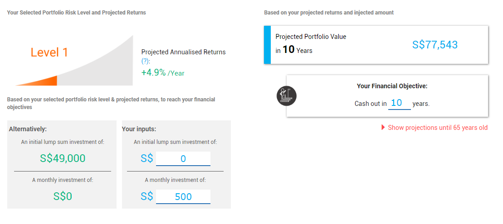Click the (?) help icon beside Projected Annualised Returns
The height and width of the screenshot is (224, 503).
coord(145,61)
